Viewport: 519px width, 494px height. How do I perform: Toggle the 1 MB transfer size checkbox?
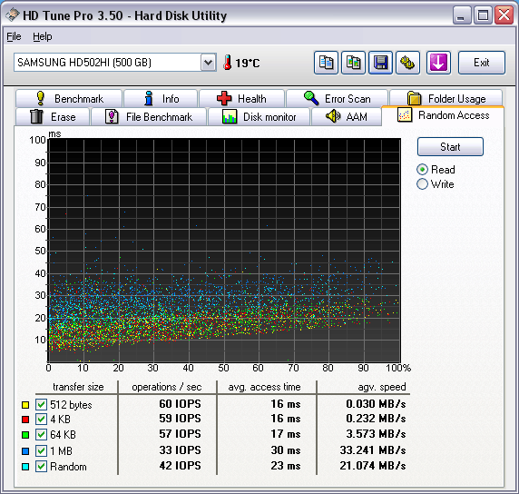point(41,450)
